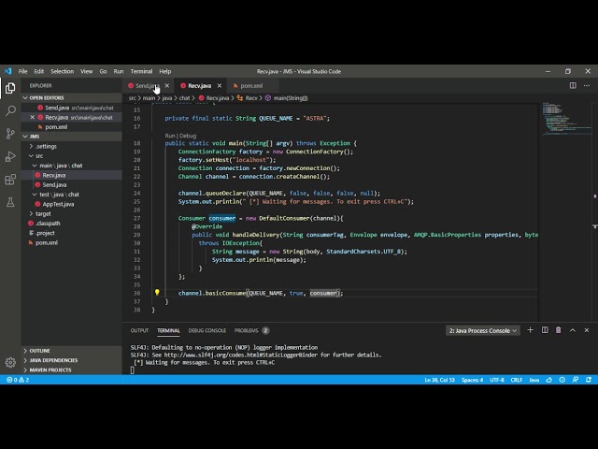
Task: Open the editor More Actions ellipsis
Action: (x=587, y=85)
